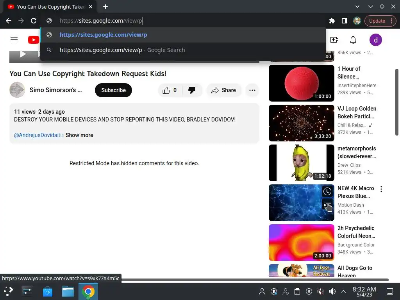Screen dimensions: 400x300
Task: Open the updates tray icon
Action: tap(274, 291)
